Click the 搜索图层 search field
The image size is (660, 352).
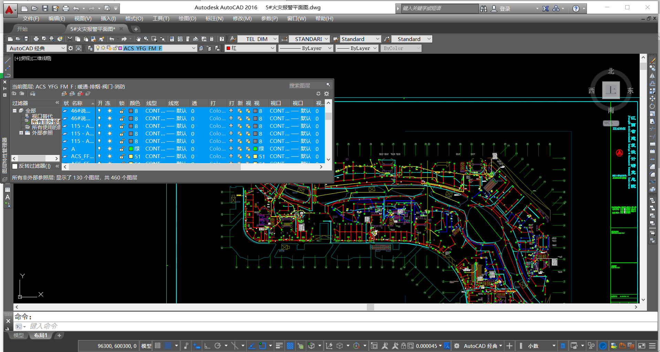[307, 85]
